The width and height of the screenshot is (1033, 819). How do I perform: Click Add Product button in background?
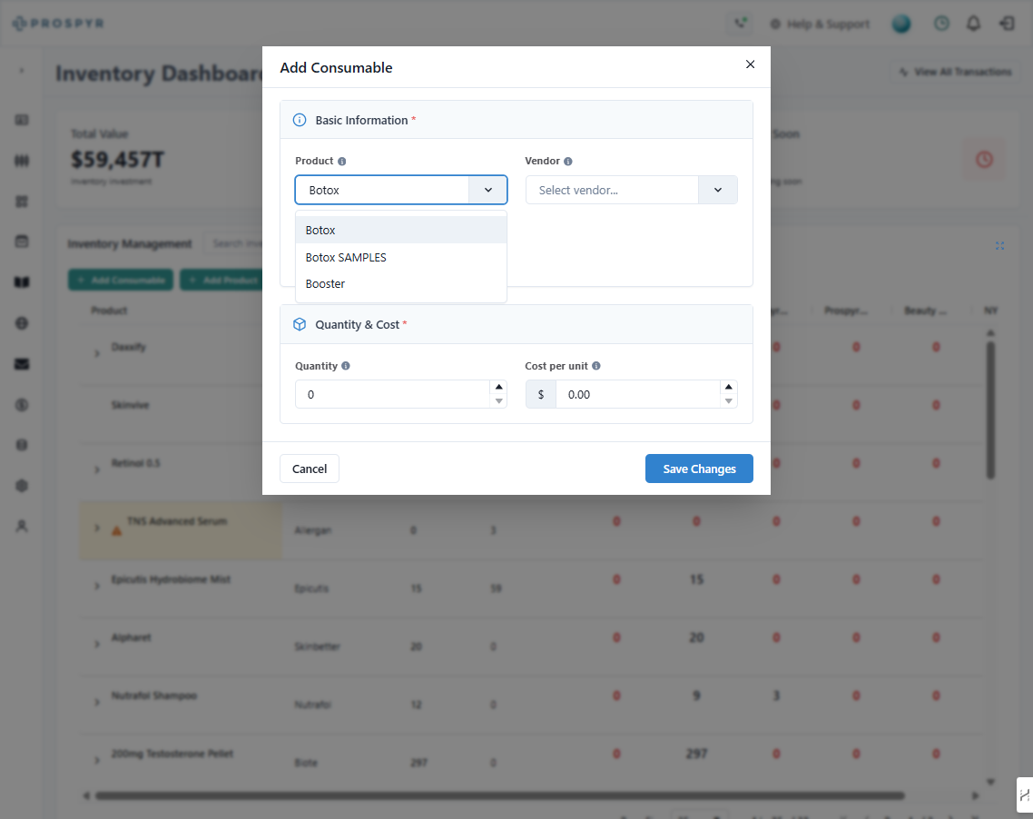tap(222, 280)
